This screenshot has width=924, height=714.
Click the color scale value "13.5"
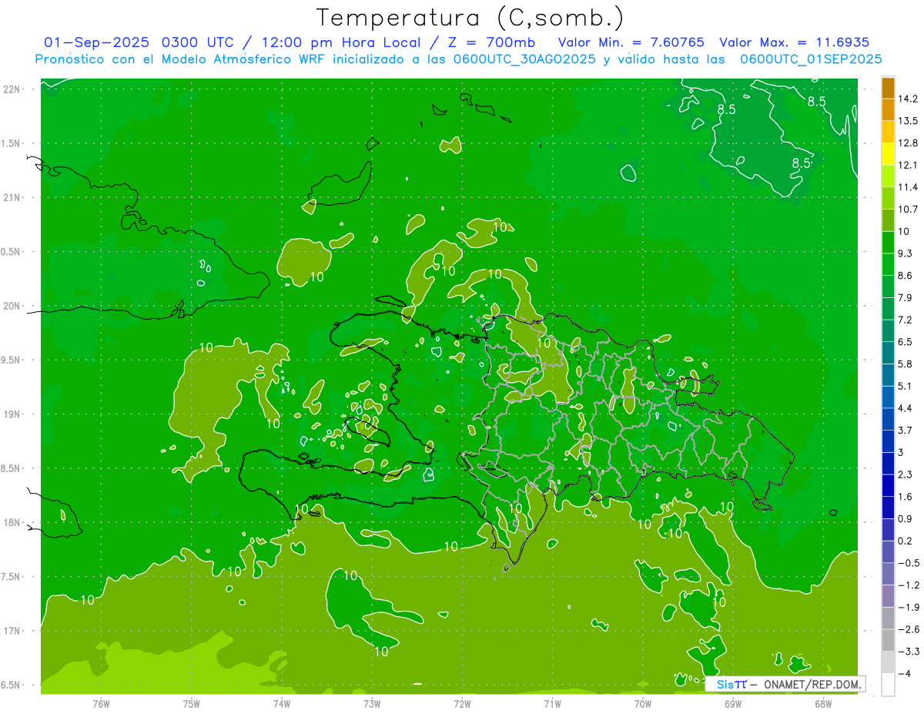pos(909,121)
